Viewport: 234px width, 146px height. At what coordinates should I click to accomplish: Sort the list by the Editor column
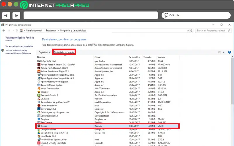(97, 57)
